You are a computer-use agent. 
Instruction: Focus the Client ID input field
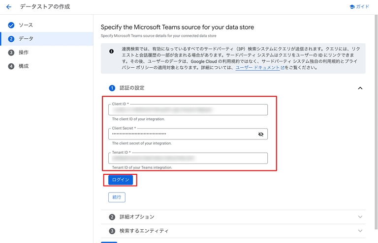pyautogui.click(x=188, y=110)
